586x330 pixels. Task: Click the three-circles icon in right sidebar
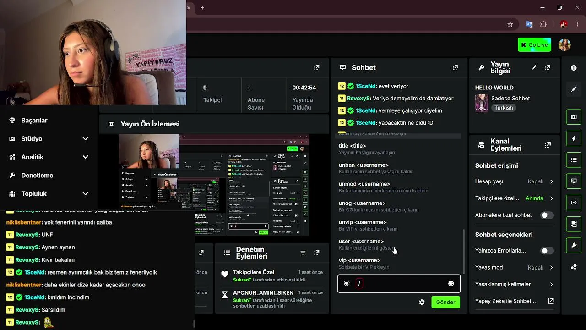click(x=574, y=267)
